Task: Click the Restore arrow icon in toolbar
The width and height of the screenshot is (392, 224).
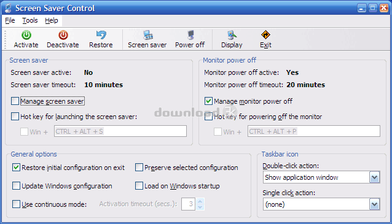Action: (101, 35)
